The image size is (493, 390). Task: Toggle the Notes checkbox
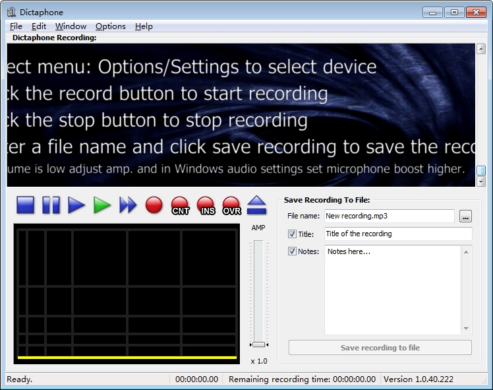coord(292,251)
